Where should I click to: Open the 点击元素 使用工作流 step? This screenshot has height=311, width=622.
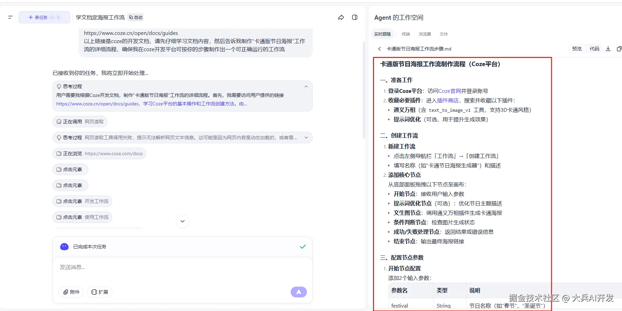tap(82, 217)
